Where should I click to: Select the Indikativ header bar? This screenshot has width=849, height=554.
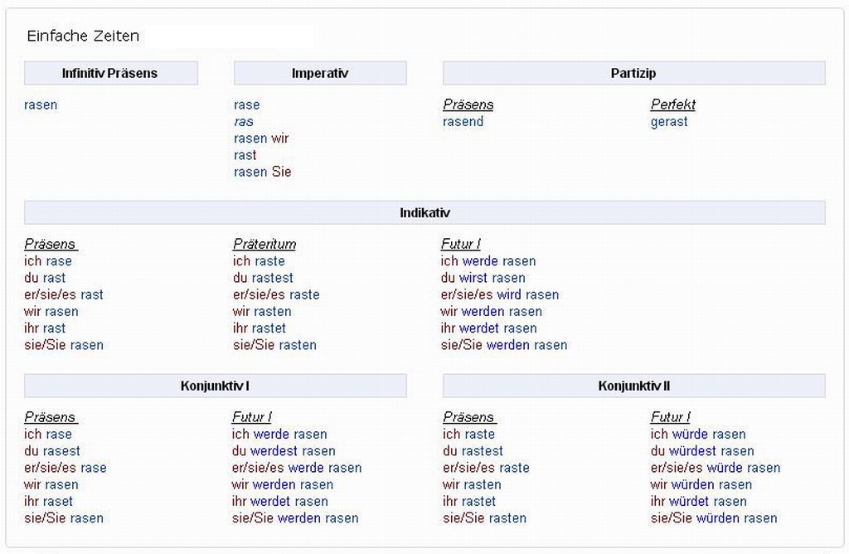pyautogui.click(x=424, y=213)
